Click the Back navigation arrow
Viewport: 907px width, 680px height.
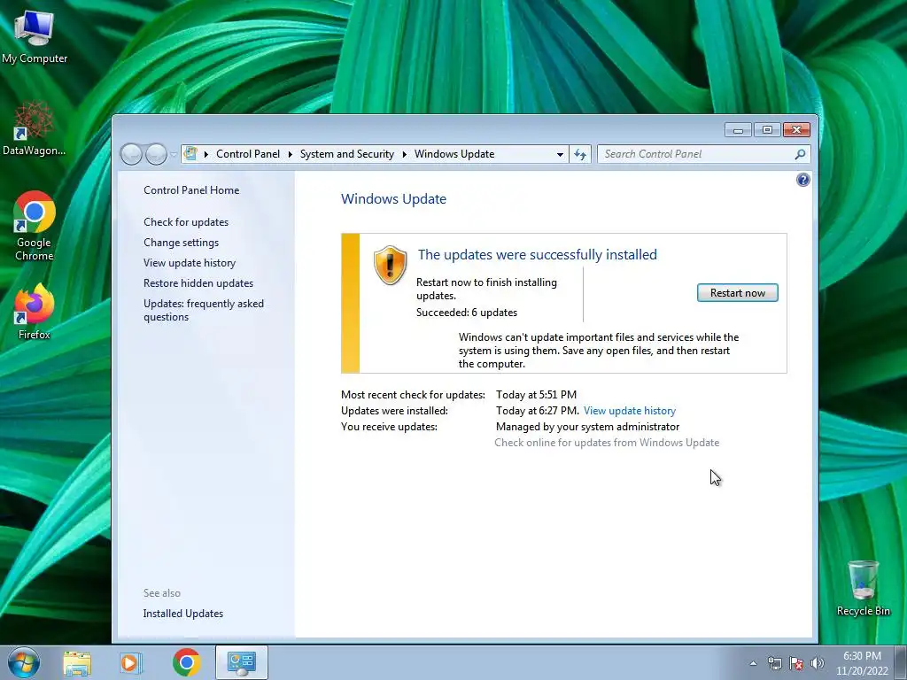[x=131, y=154]
